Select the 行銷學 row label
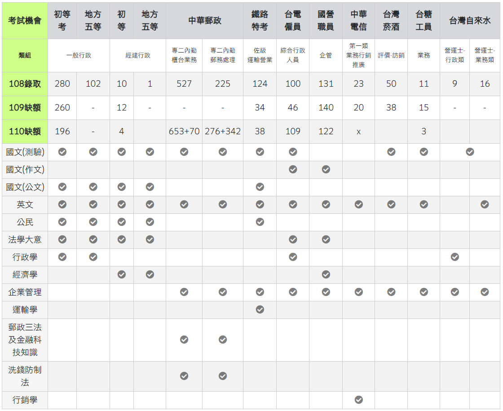The image size is (503, 411). tap(25, 400)
